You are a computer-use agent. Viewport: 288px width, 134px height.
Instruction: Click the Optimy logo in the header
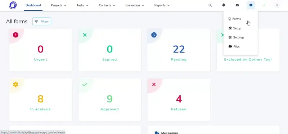coord(13,5)
